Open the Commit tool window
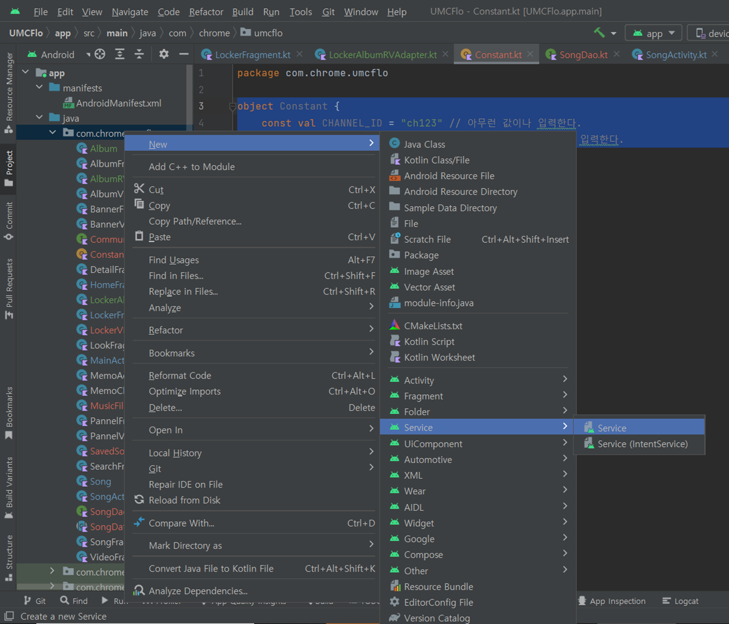 point(9,221)
